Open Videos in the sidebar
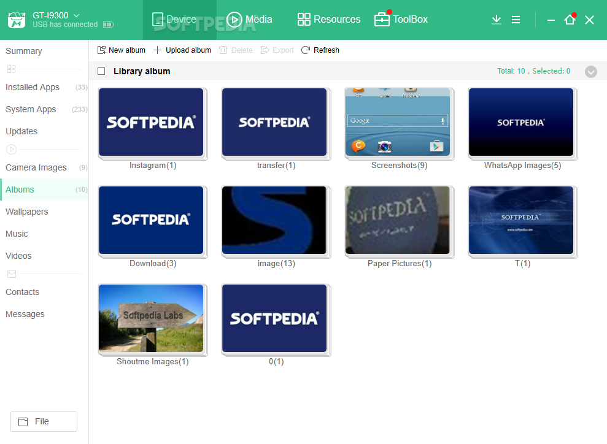The image size is (607, 444). click(x=44, y=256)
